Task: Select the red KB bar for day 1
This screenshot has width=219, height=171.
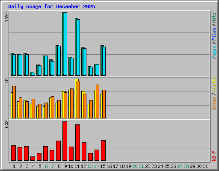Action: (13, 153)
